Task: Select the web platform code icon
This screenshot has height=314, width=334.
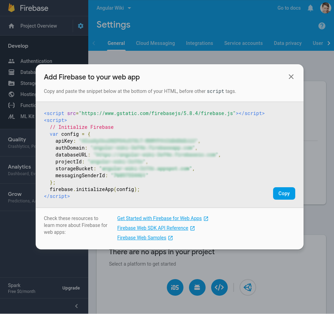Action: pyautogui.click(x=219, y=287)
